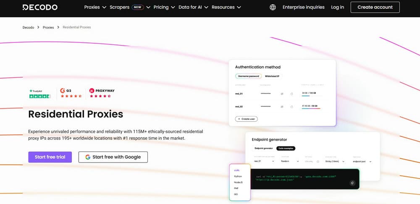Click the Create account button
420x204 pixels.
pos(375,7)
